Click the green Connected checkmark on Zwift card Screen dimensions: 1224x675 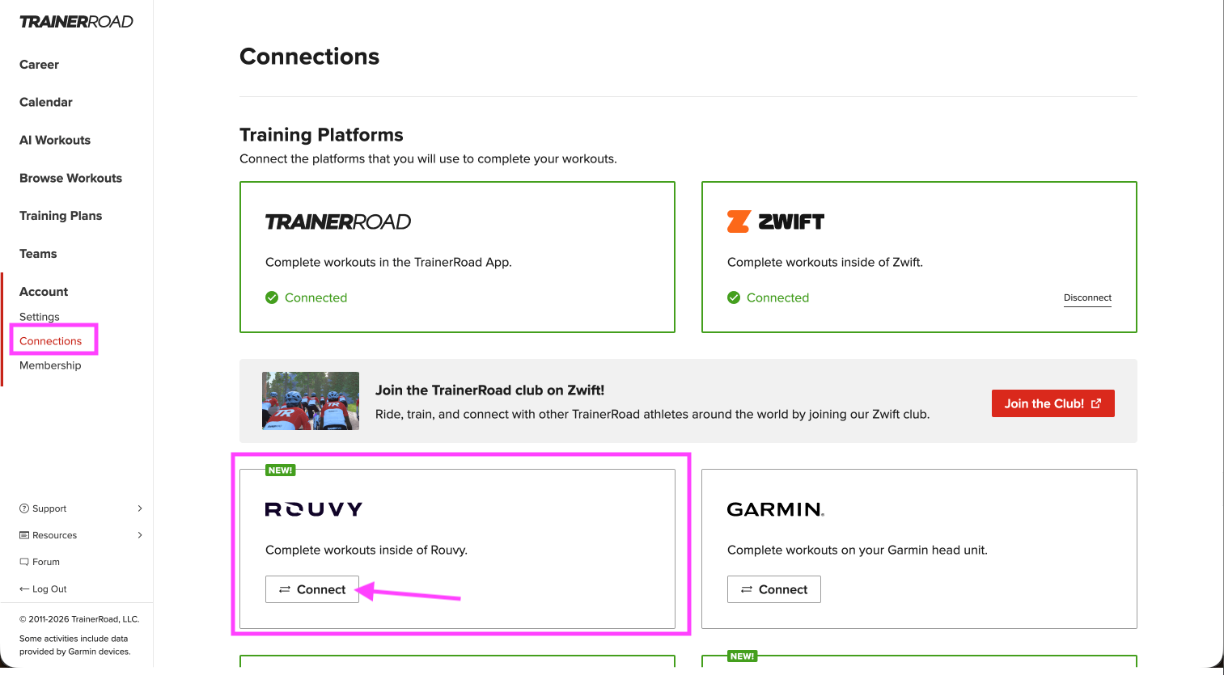734,297
